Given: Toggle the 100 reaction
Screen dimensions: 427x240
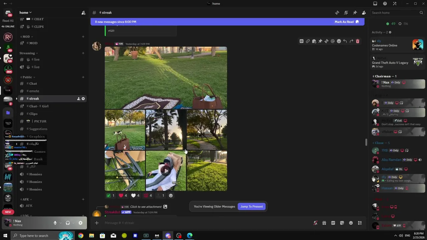Looking at the screenshot, I should [148, 196].
